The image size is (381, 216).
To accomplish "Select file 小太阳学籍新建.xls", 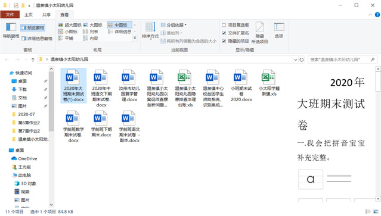I will [x=269, y=83].
